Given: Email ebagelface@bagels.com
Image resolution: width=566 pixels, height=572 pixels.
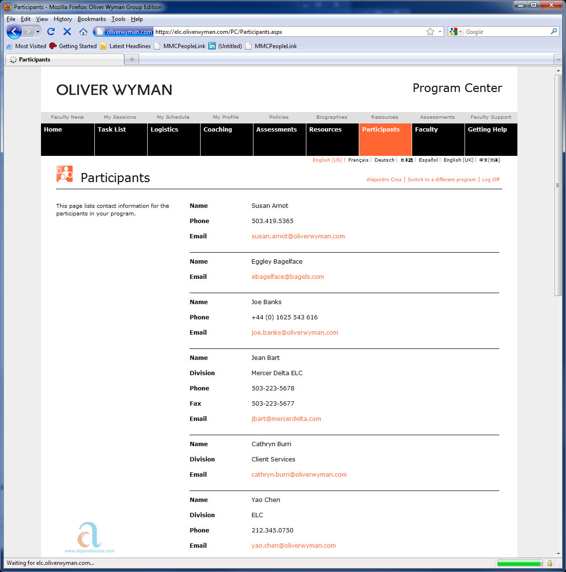Looking at the screenshot, I should click(x=288, y=277).
